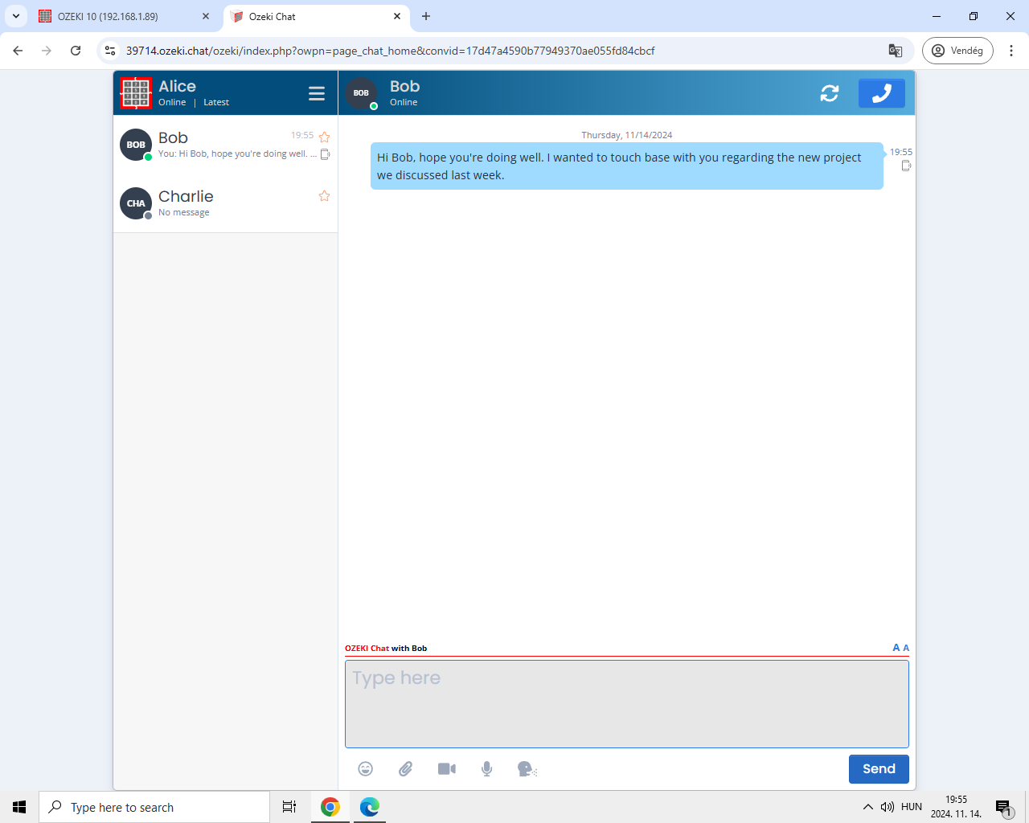This screenshot has height=823, width=1029.
Task: Click the Ozeki logo next to Alice
Action: (136, 93)
